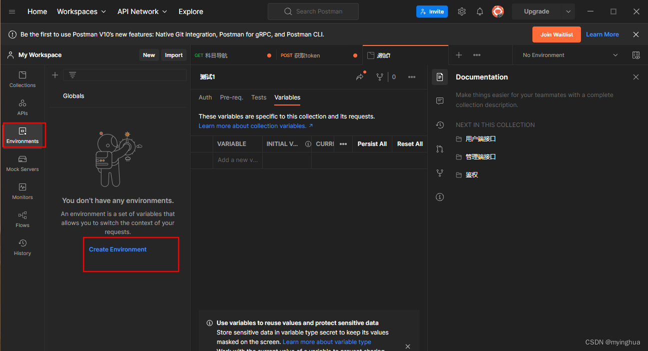
Task: Click the fork icon next to count 0
Action: 380,77
